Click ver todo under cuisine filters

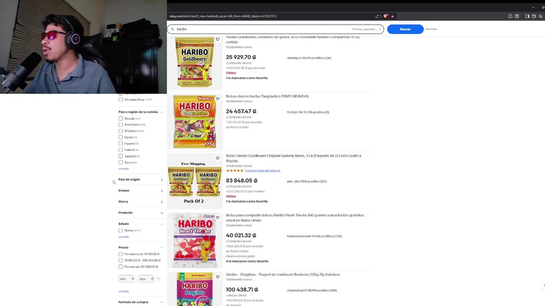[123, 169]
